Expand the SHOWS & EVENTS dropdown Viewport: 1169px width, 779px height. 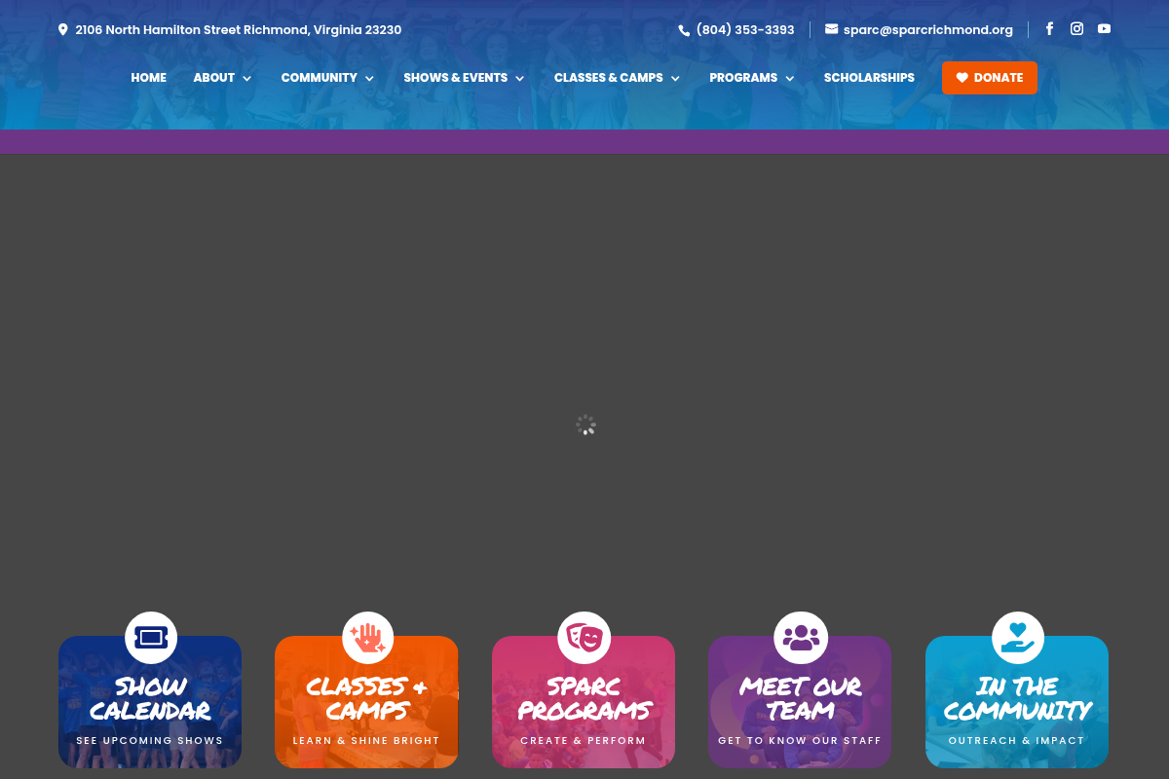519,79
